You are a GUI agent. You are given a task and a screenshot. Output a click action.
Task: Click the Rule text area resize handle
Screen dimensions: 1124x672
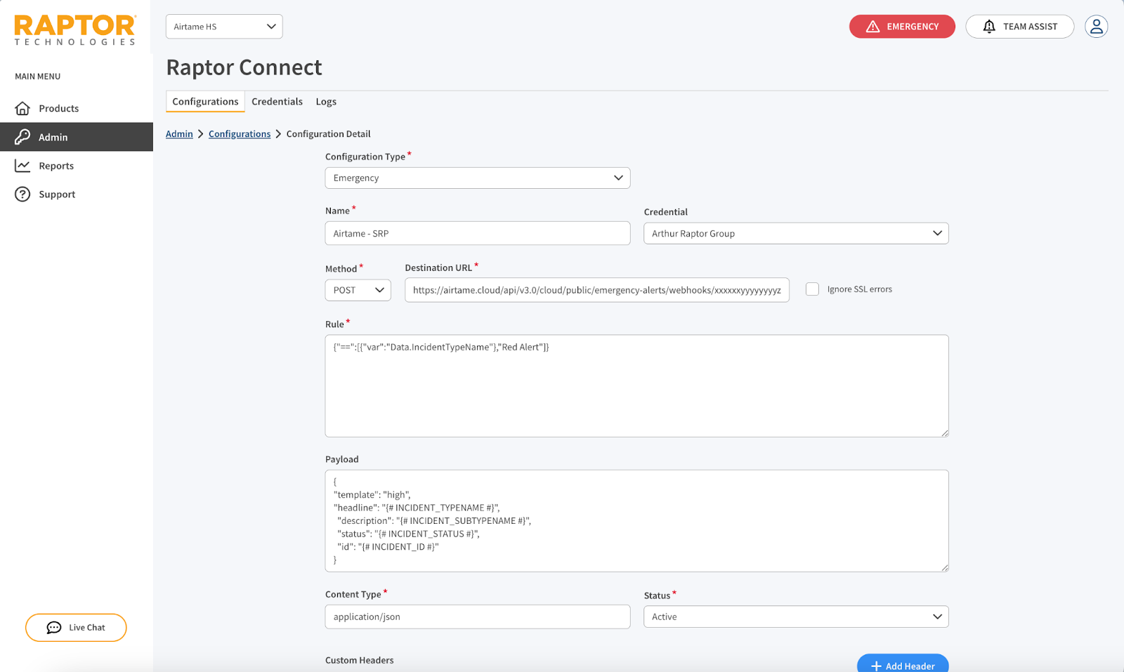[x=944, y=433]
